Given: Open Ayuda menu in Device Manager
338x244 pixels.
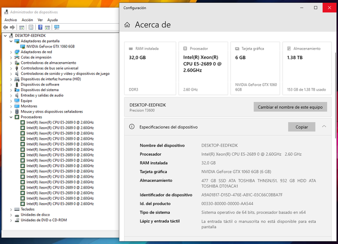Looking at the screenshot, I should tap(52, 20).
